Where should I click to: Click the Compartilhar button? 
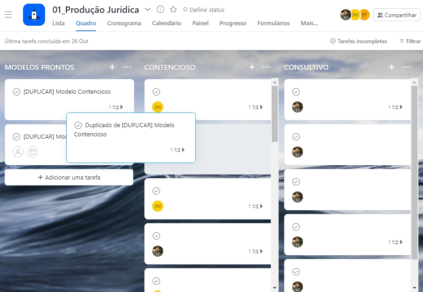397,15
